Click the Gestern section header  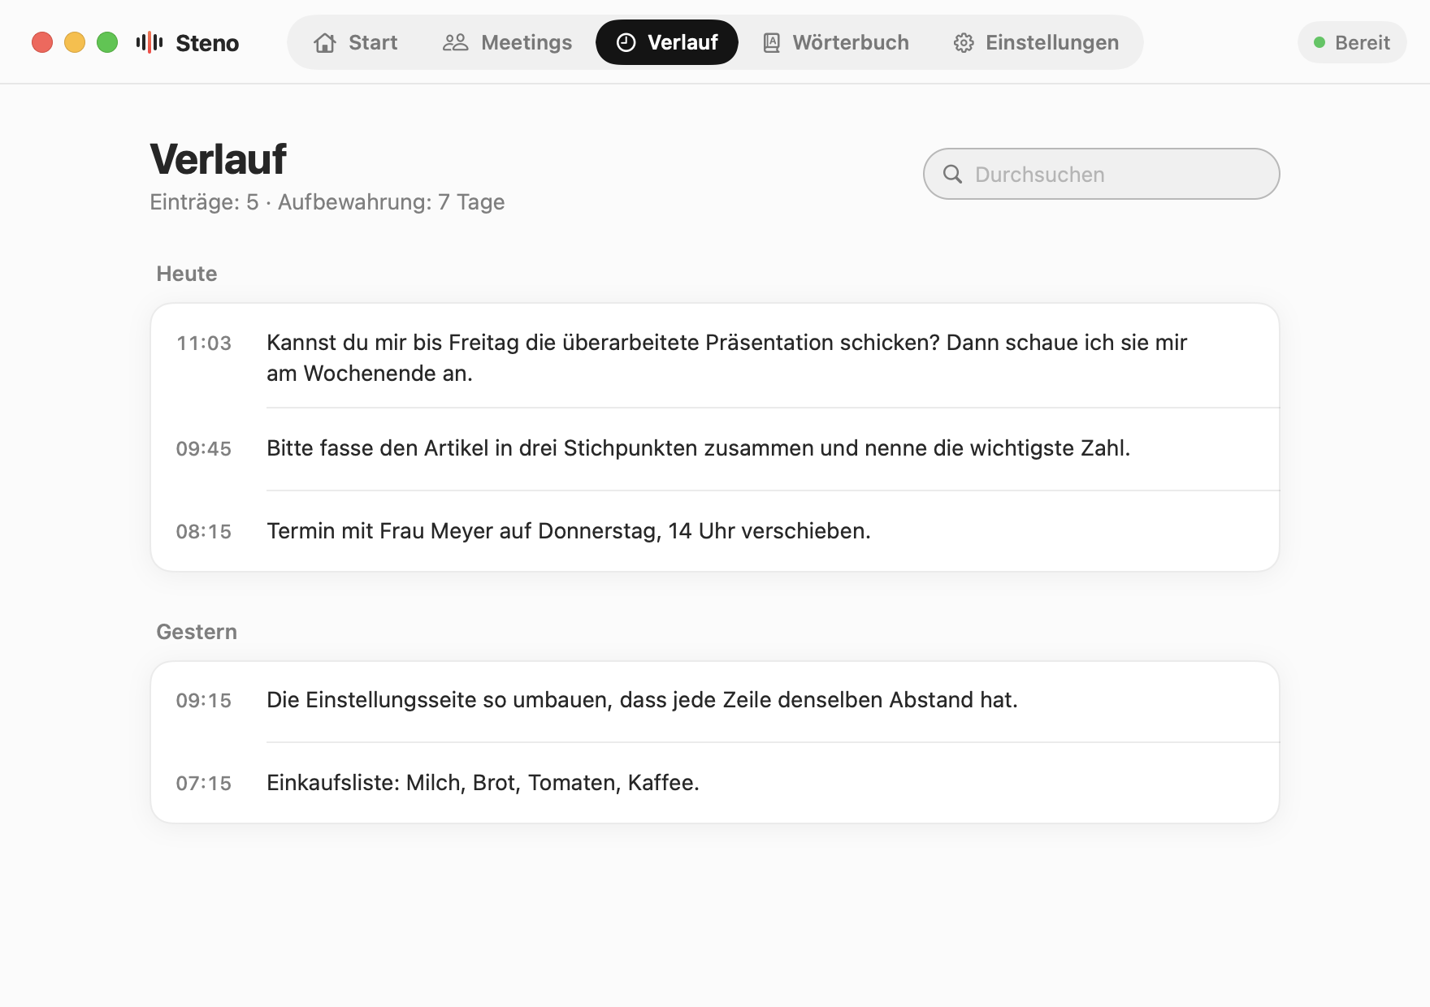pos(197,632)
